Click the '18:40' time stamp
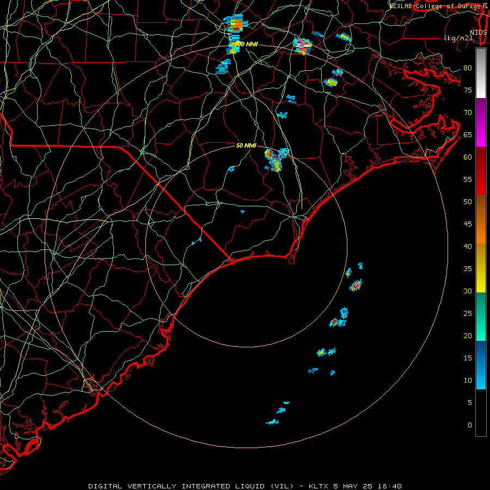 click(389, 486)
